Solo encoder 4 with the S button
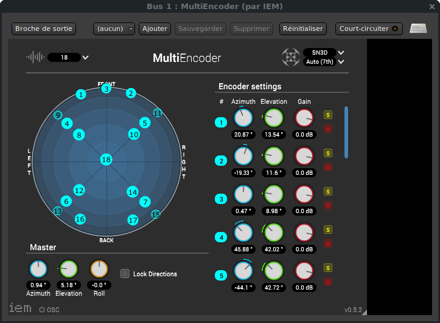 328,229
